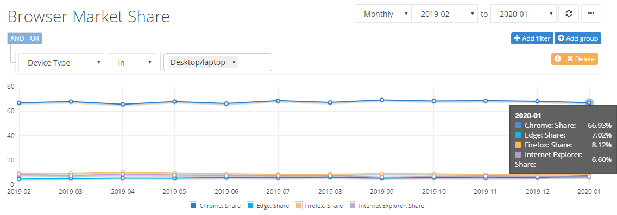Click the Chrome data point at 2019-09

click(382, 100)
